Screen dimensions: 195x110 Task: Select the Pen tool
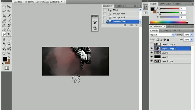4,39
